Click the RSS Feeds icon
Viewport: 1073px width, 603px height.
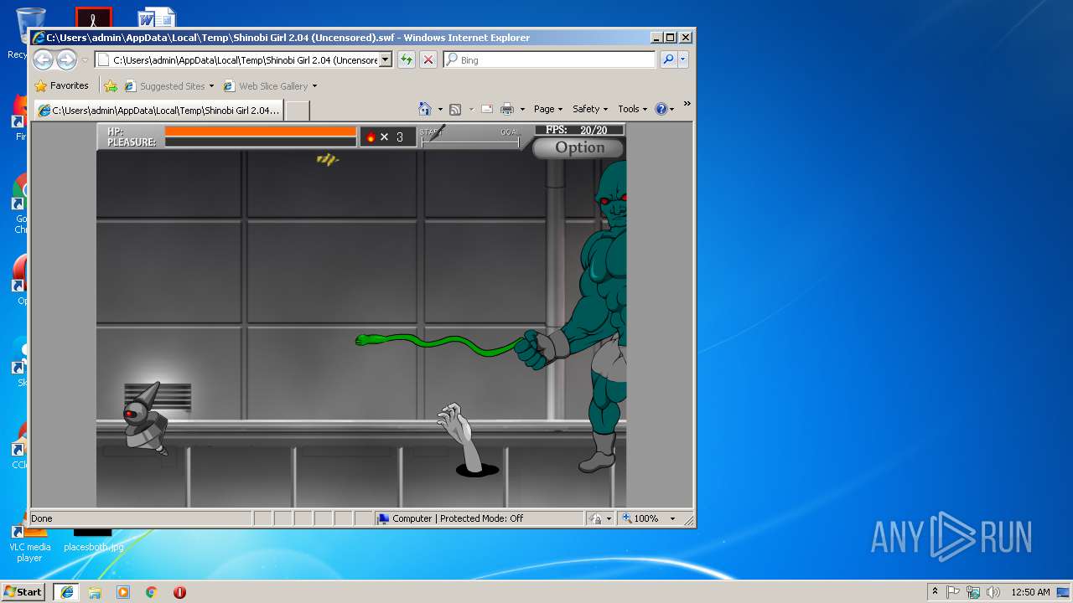click(455, 109)
